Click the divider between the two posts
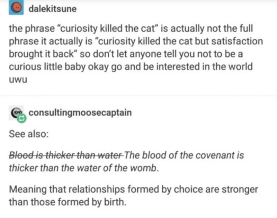The width and height of the screenshot is (277, 218). coord(138,96)
